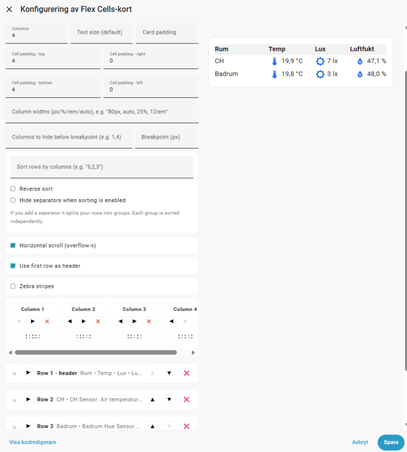
Task: Click the Rum header in preview table
Action: click(222, 49)
